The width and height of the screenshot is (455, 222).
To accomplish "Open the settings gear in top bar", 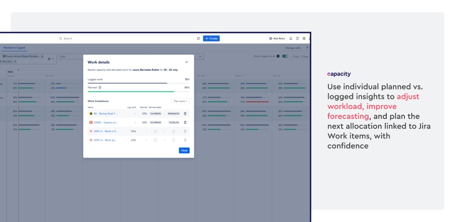I will click(304, 39).
